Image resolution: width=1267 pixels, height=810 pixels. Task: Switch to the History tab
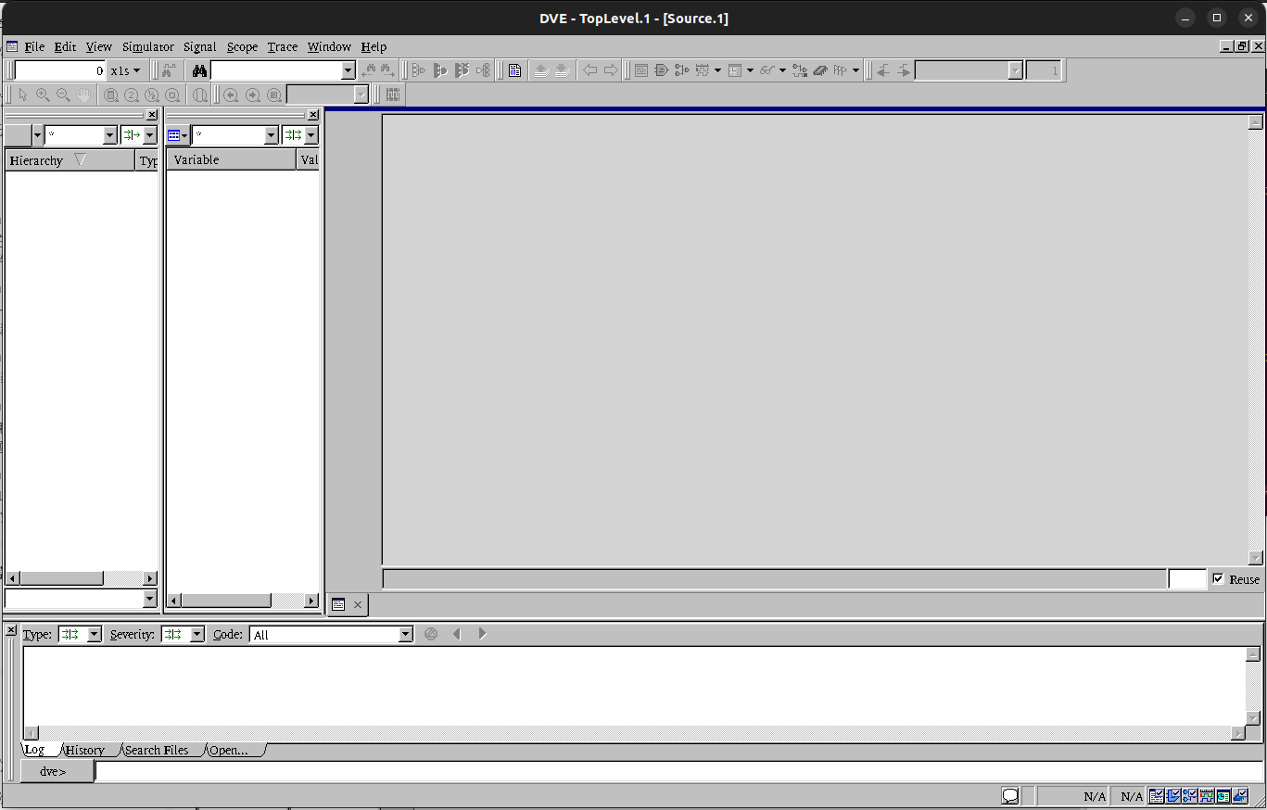[x=85, y=750]
